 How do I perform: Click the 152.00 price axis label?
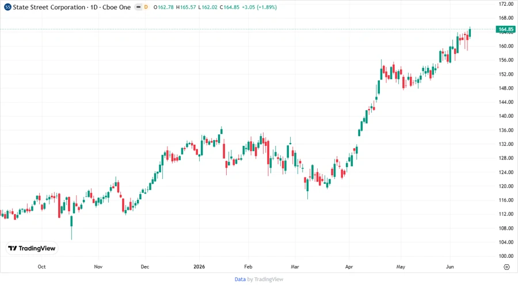point(506,74)
